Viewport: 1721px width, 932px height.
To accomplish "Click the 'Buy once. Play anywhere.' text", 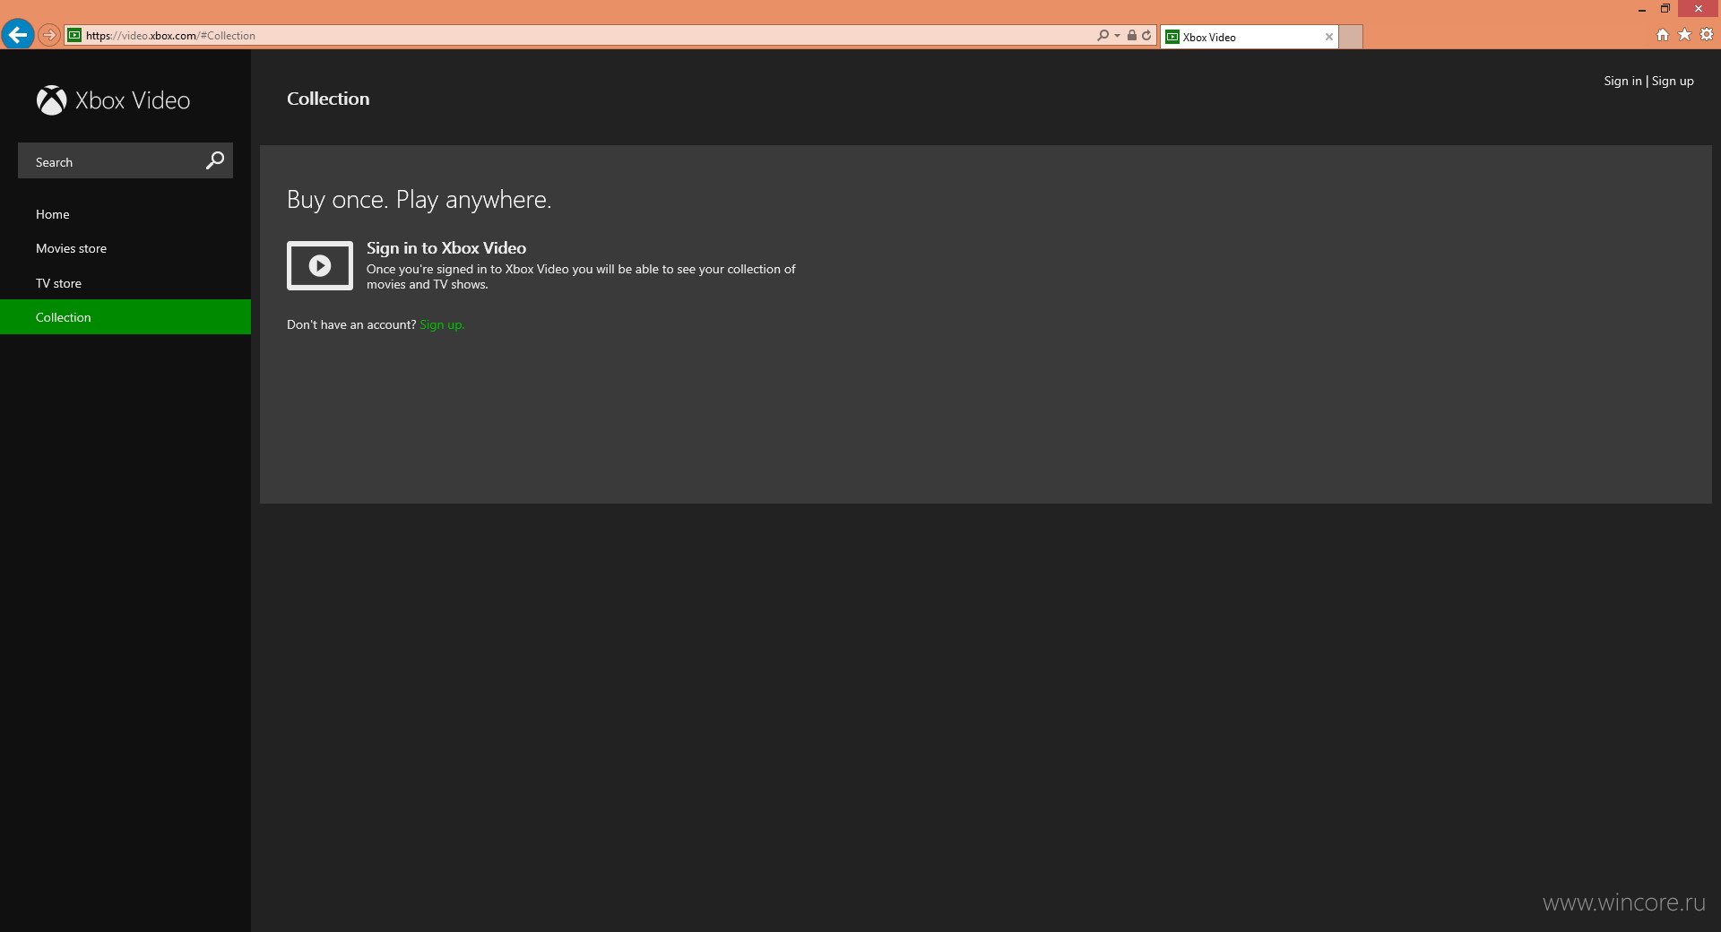I will point(419,199).
